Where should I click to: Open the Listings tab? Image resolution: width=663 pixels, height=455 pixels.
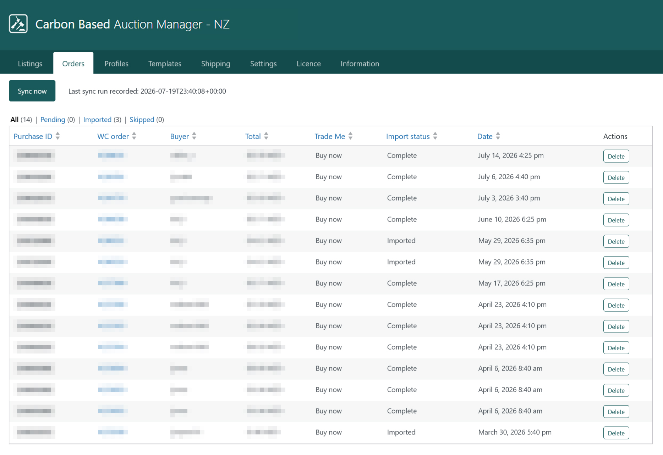click(30, 64)
